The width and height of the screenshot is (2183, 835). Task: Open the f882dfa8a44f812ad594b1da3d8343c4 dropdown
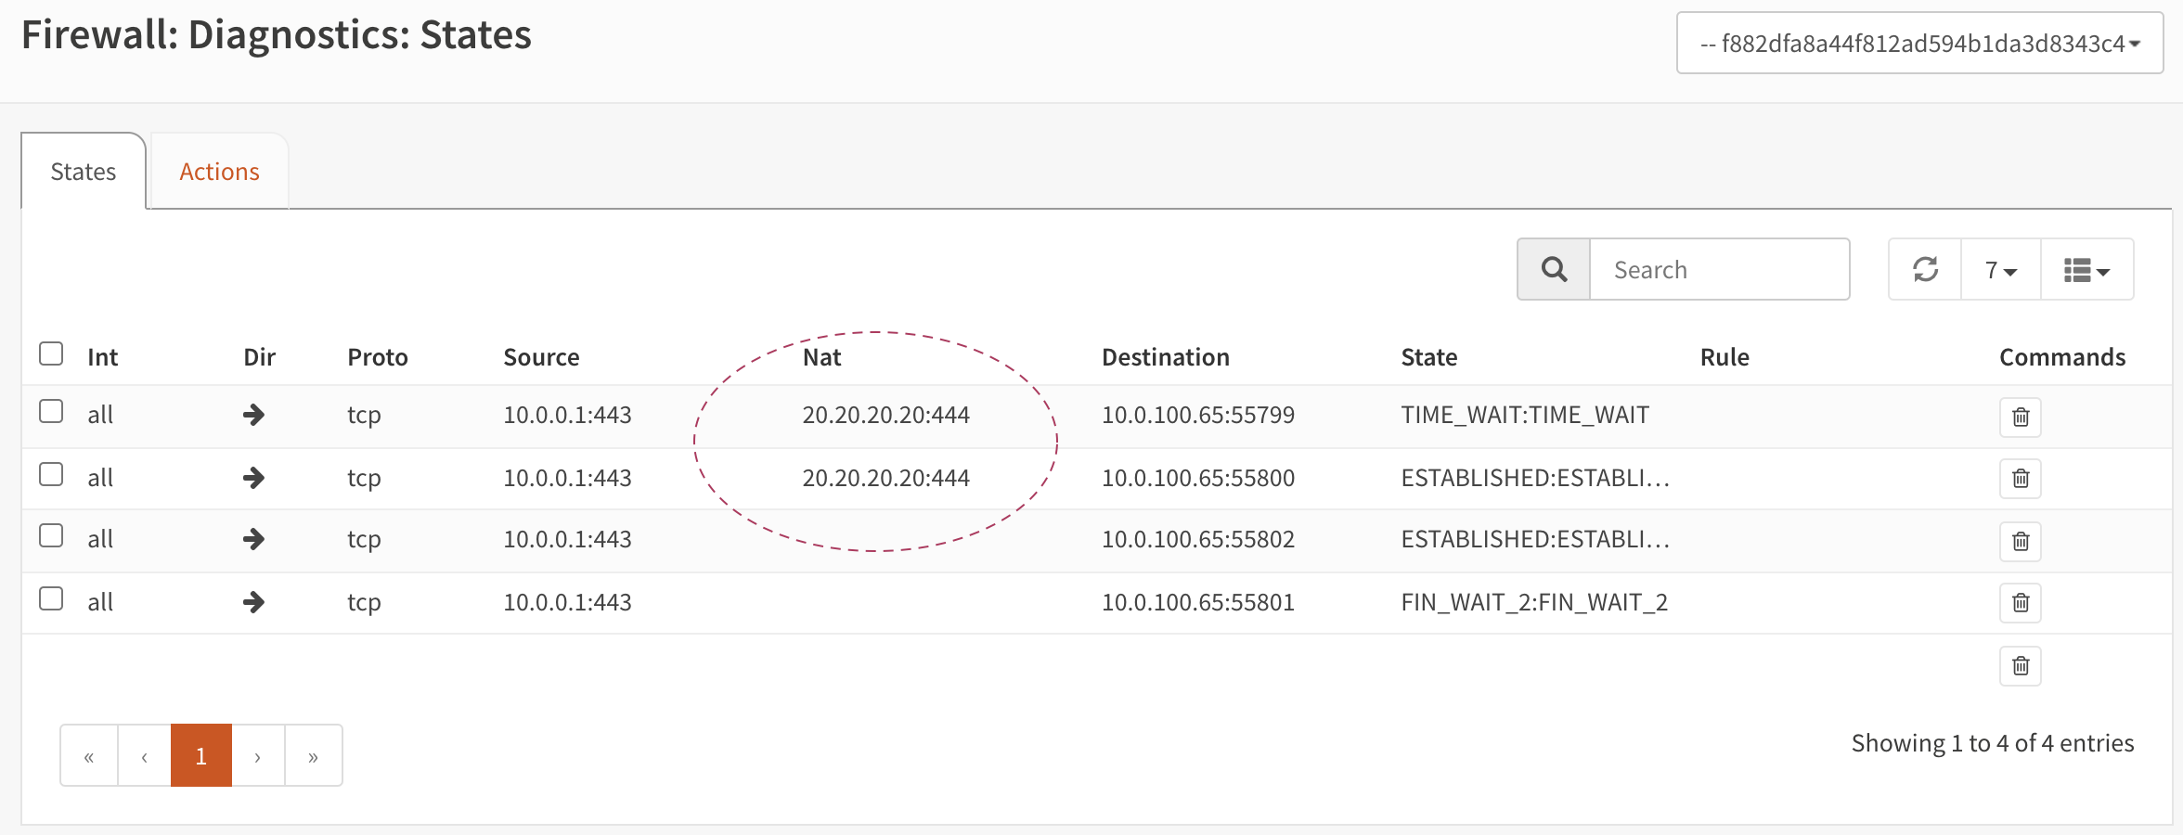point(1919,43)
